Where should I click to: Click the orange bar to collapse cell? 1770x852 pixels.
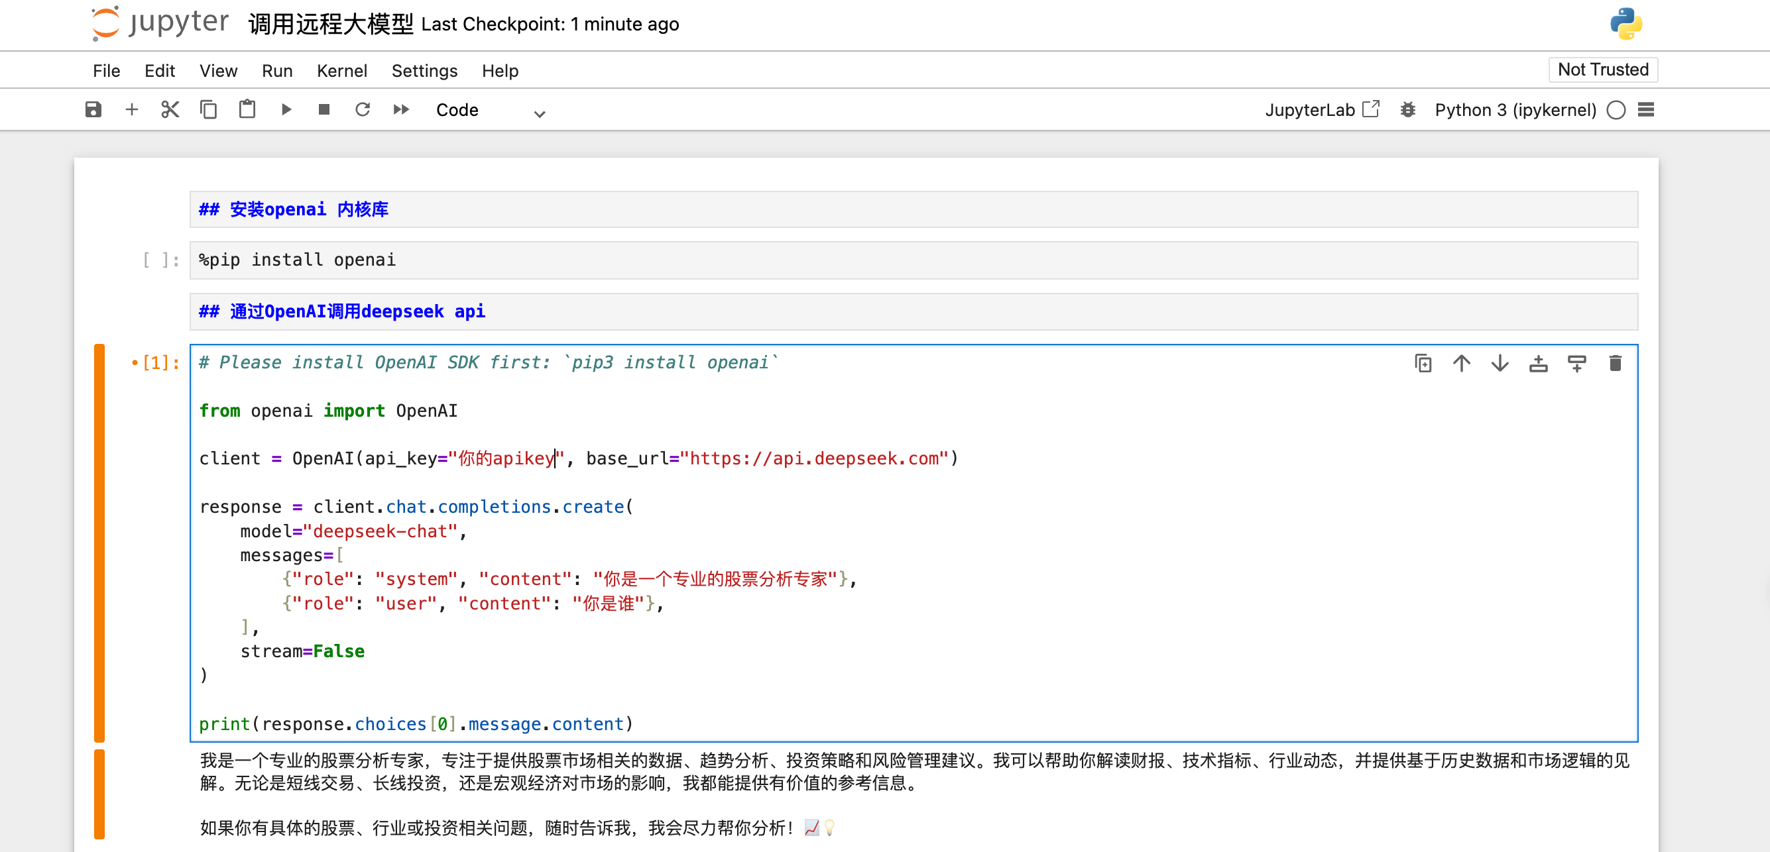pos(99,543)
